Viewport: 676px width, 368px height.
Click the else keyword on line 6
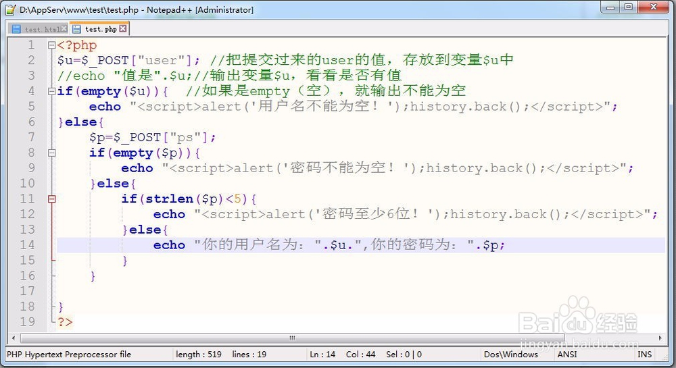[80, 122]
